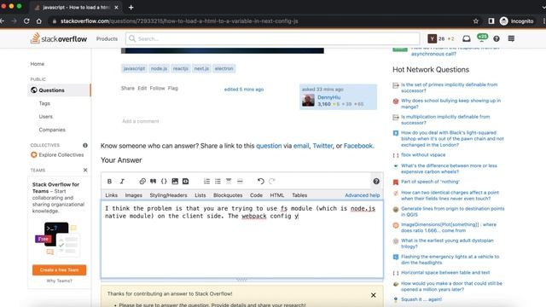Open the help center icon in top bar
Screen dimensions: 546x307
[x=497, y=38]
